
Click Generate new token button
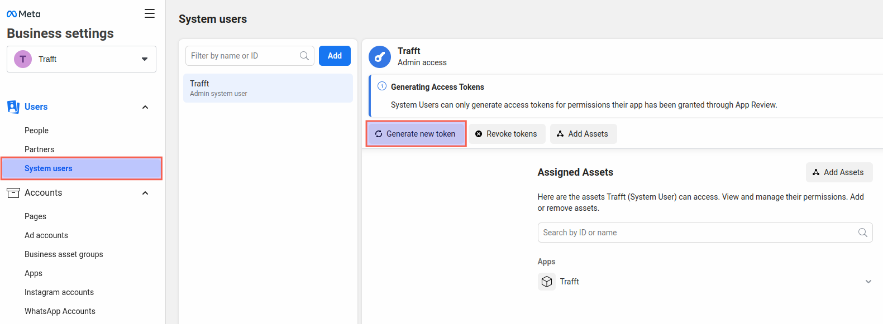pos(416,134)
